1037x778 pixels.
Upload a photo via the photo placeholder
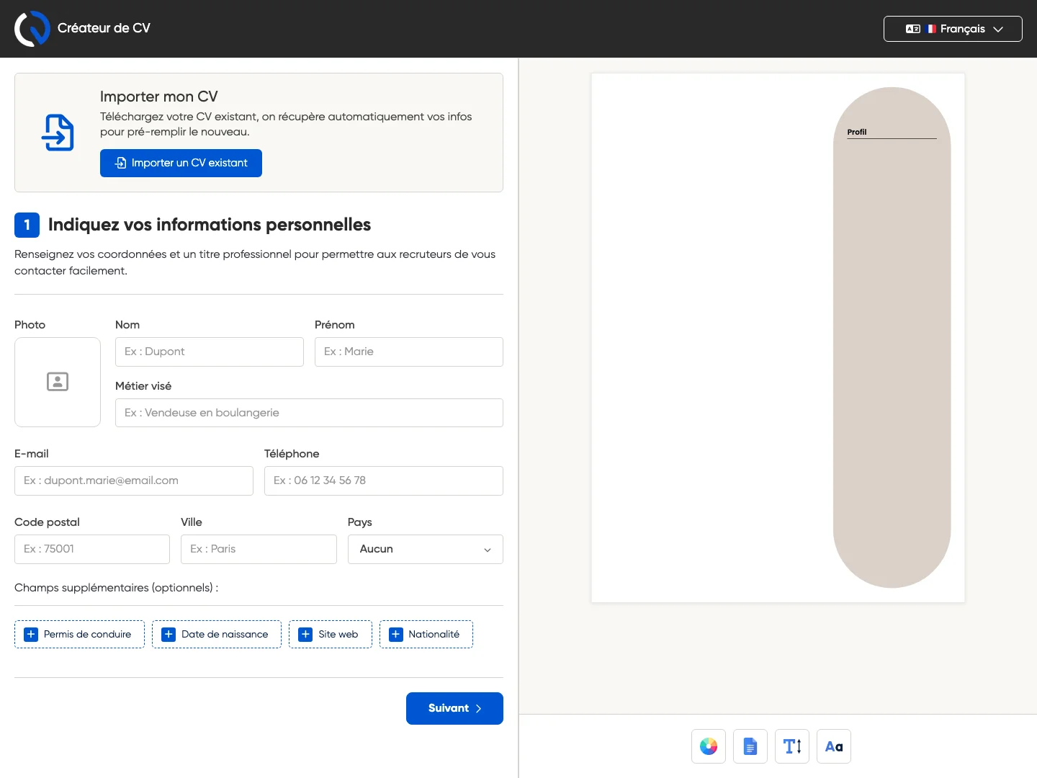point(58,382)
